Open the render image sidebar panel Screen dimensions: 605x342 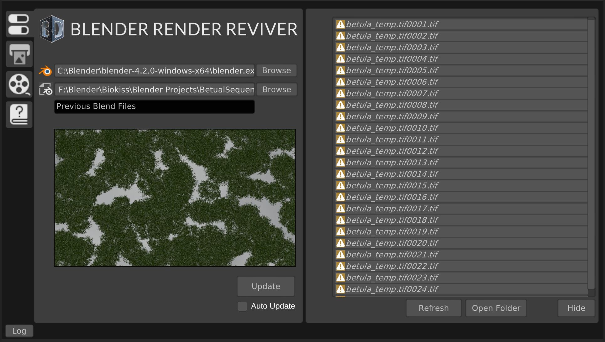(x=19, y=54)
